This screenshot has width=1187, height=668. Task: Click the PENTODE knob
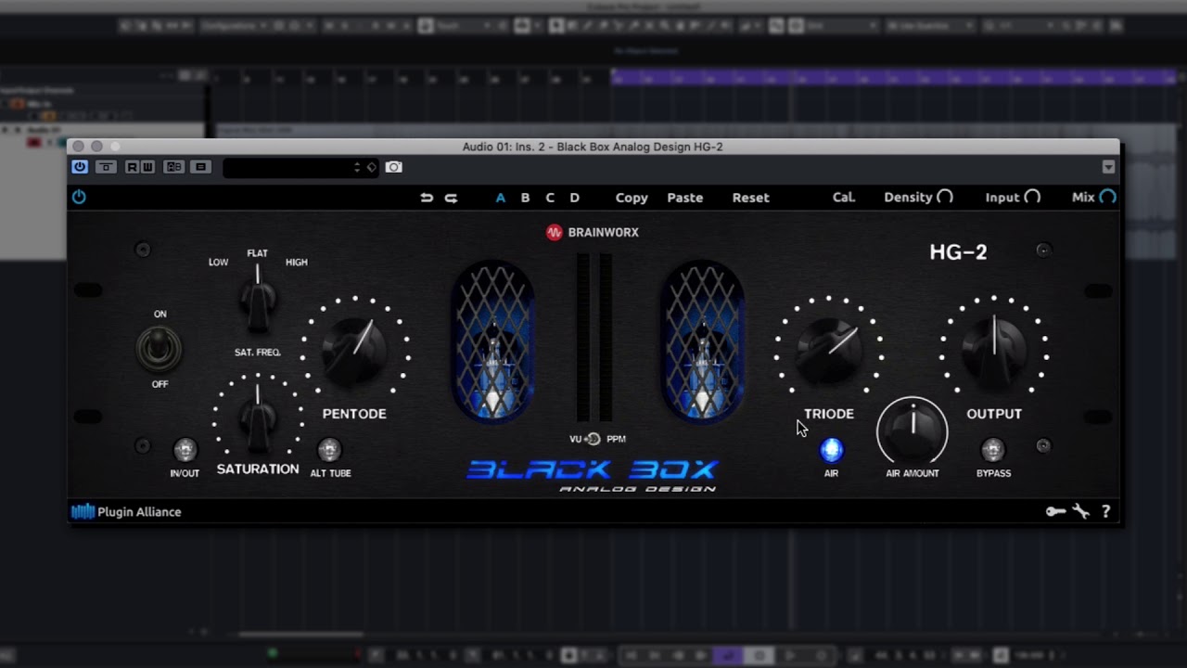pyautogui.click(x=354, y=350)
